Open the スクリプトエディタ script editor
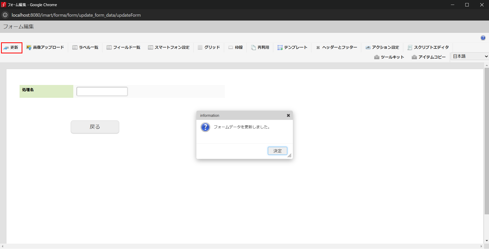 (428, 47)
